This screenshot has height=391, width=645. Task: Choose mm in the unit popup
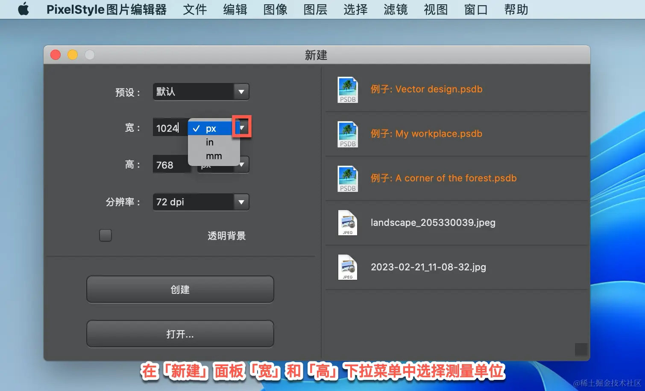tap(214, 156)
